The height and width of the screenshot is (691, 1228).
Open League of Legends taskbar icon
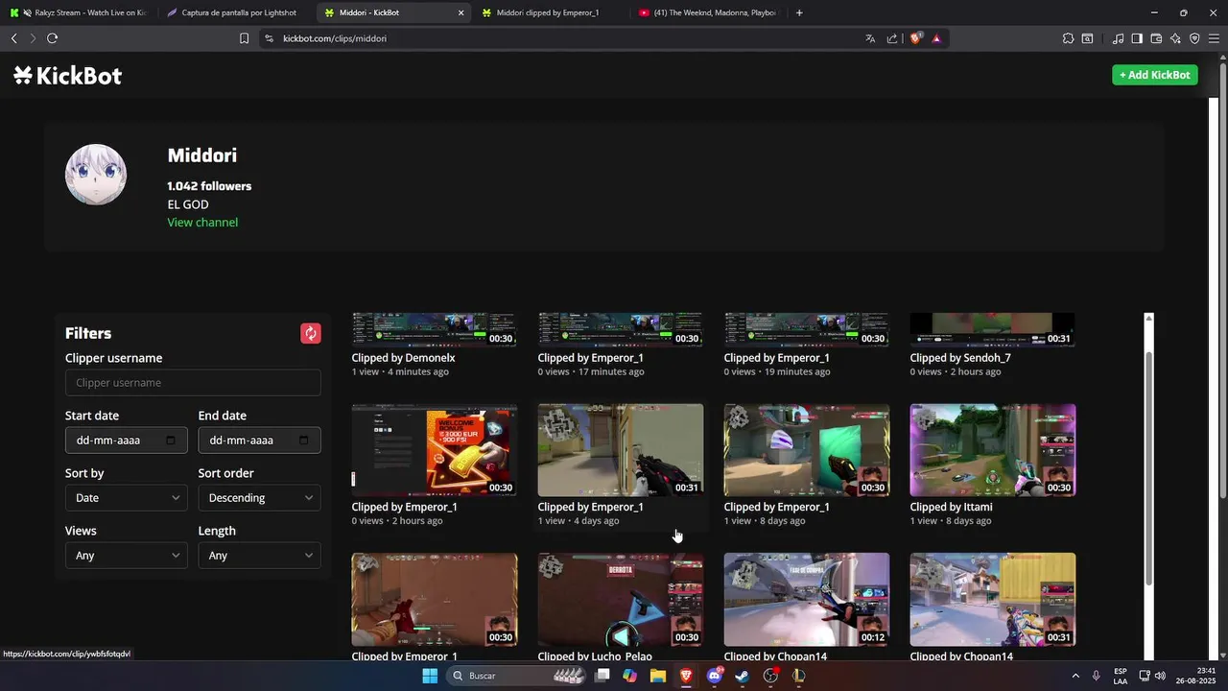pyautogui.click(x=798, y=676)
